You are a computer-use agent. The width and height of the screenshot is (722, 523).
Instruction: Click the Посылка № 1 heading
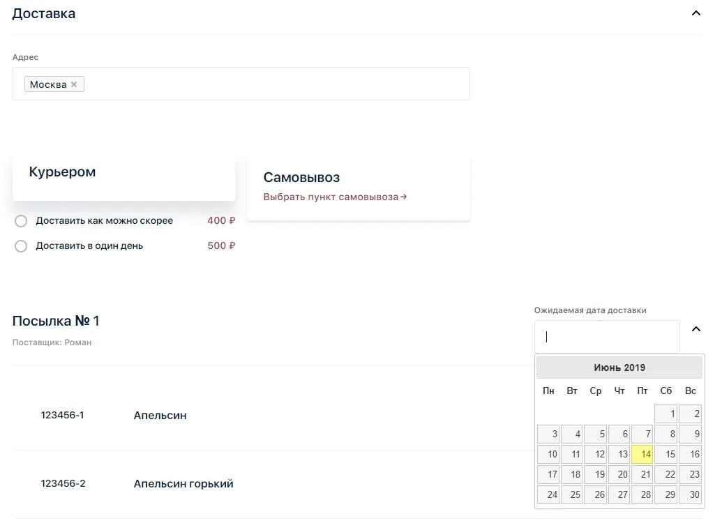coord(56,321)
